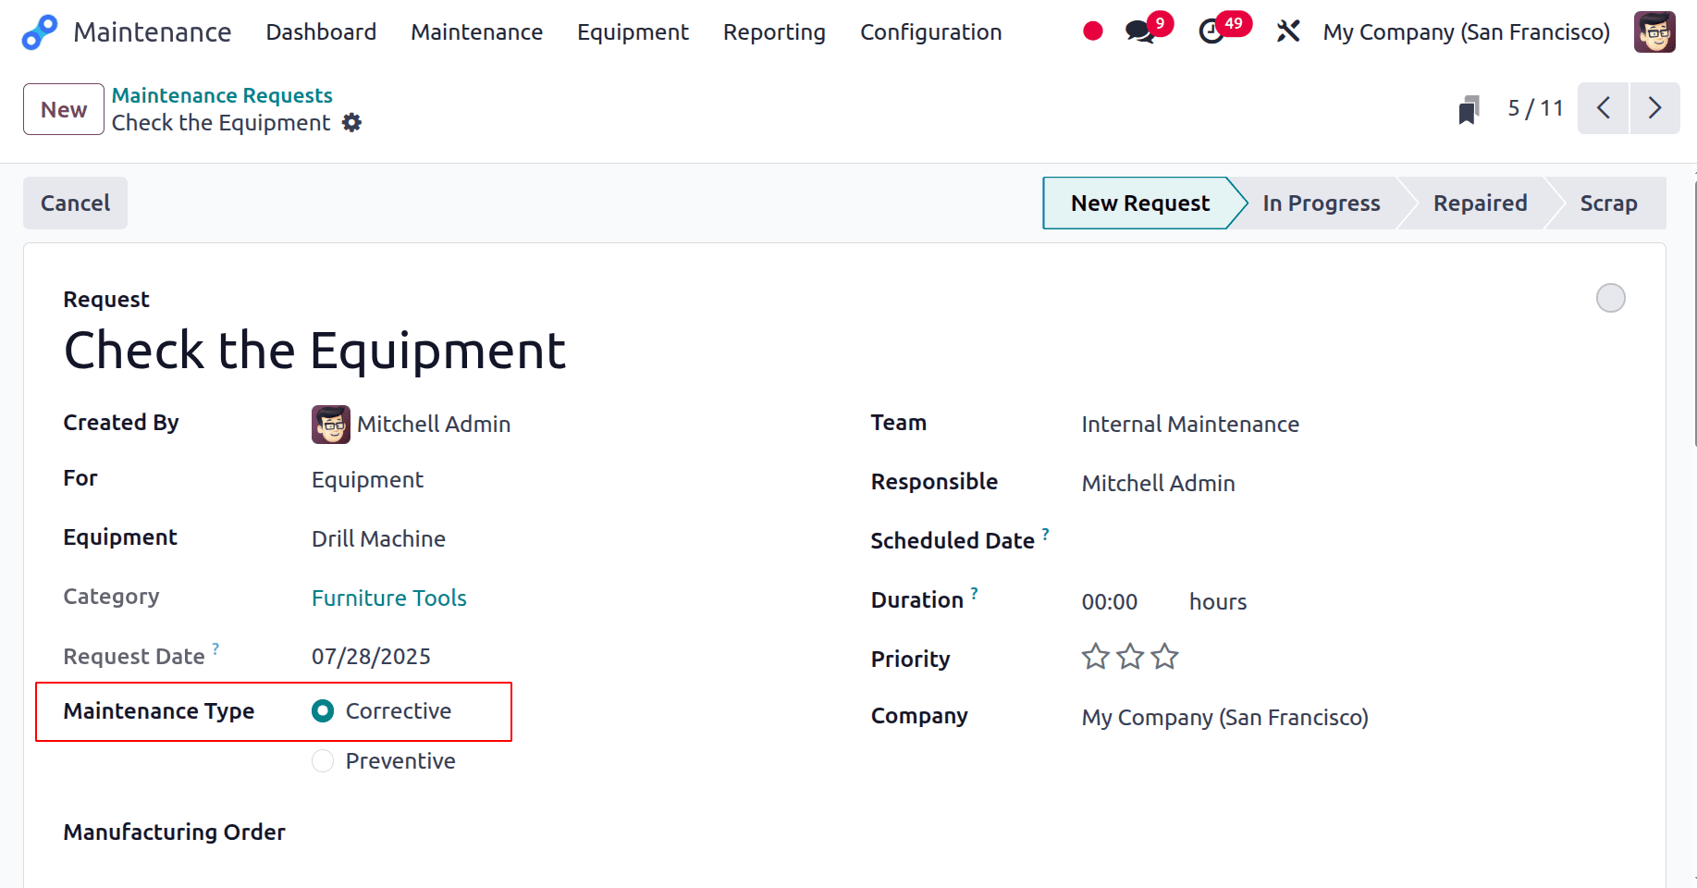Open the Reporting menu

(x=774, y=31)
